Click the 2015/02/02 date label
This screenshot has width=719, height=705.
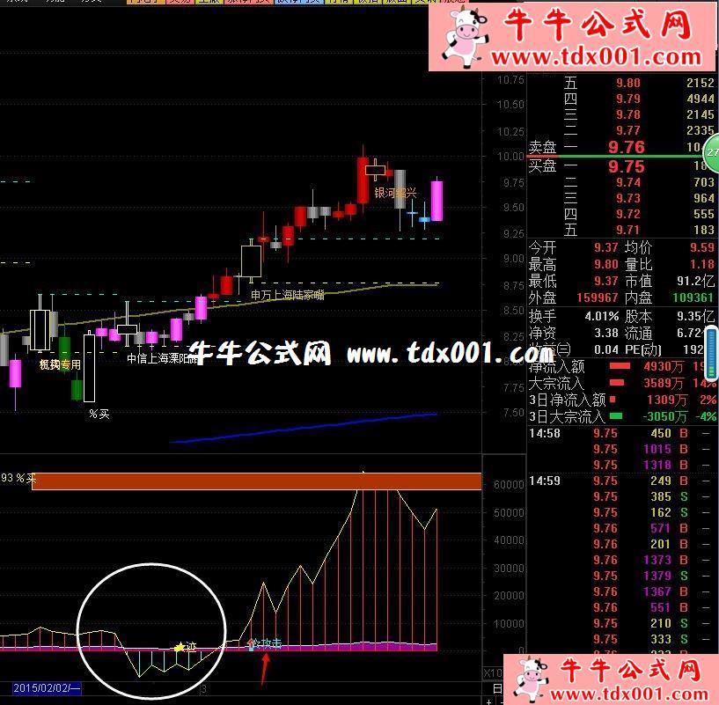[47, 687]
